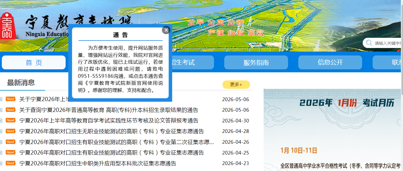Click 全区普通高中学业水平合格性考试 calendar entry

coord(340,166)
